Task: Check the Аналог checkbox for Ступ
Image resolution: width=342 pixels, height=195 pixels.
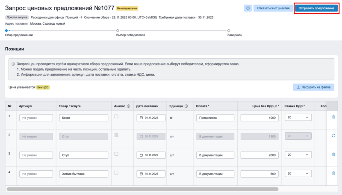Action: tap(116, 154)
